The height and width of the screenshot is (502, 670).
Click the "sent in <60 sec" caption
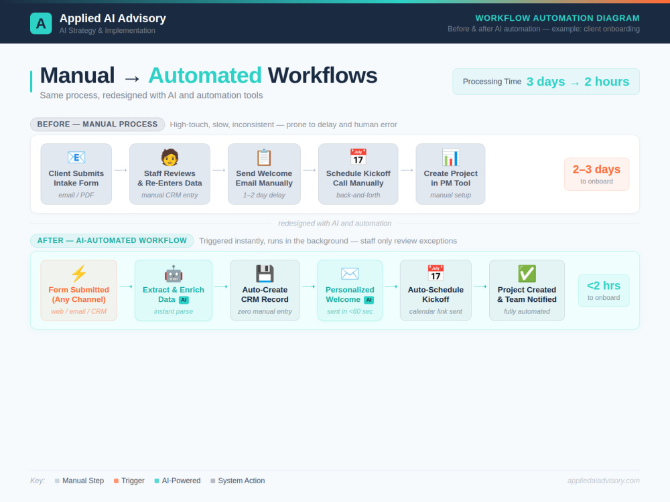[350, 312]
